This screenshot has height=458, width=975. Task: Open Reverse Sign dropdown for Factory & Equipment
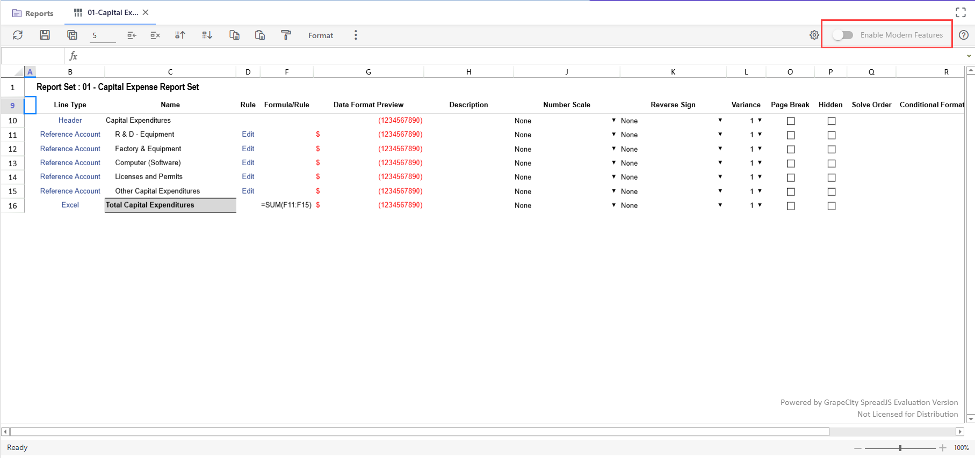point(720,149)
